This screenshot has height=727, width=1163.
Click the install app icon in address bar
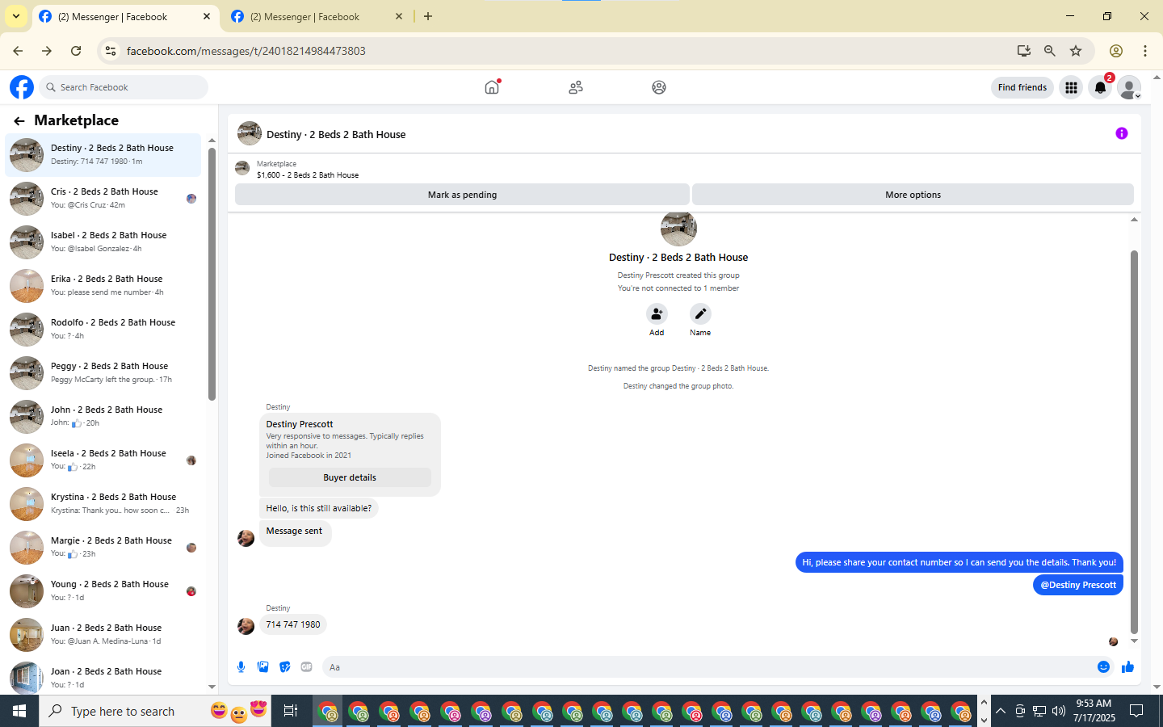pyautogui.click(x=1024, y=51)
